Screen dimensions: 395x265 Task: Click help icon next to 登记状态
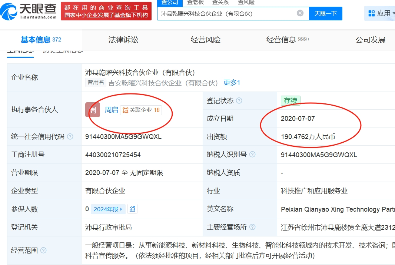[x=239, y=101]
